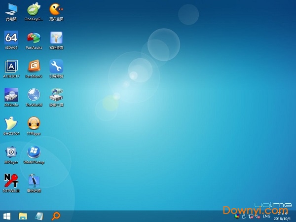The width and height of the screenshot is (296, 222).
Task: Click the ENG language indicator in tray
Action: coord(266,216)
